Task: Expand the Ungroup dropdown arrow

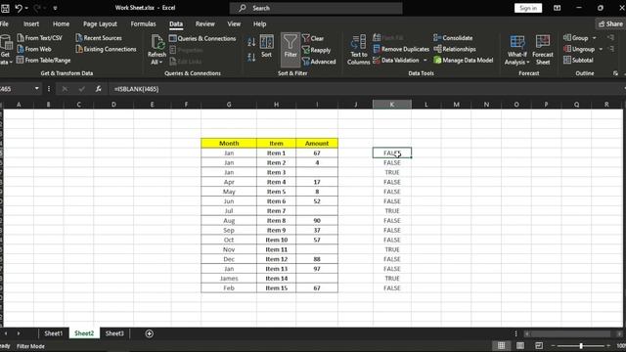Action: 601,49
